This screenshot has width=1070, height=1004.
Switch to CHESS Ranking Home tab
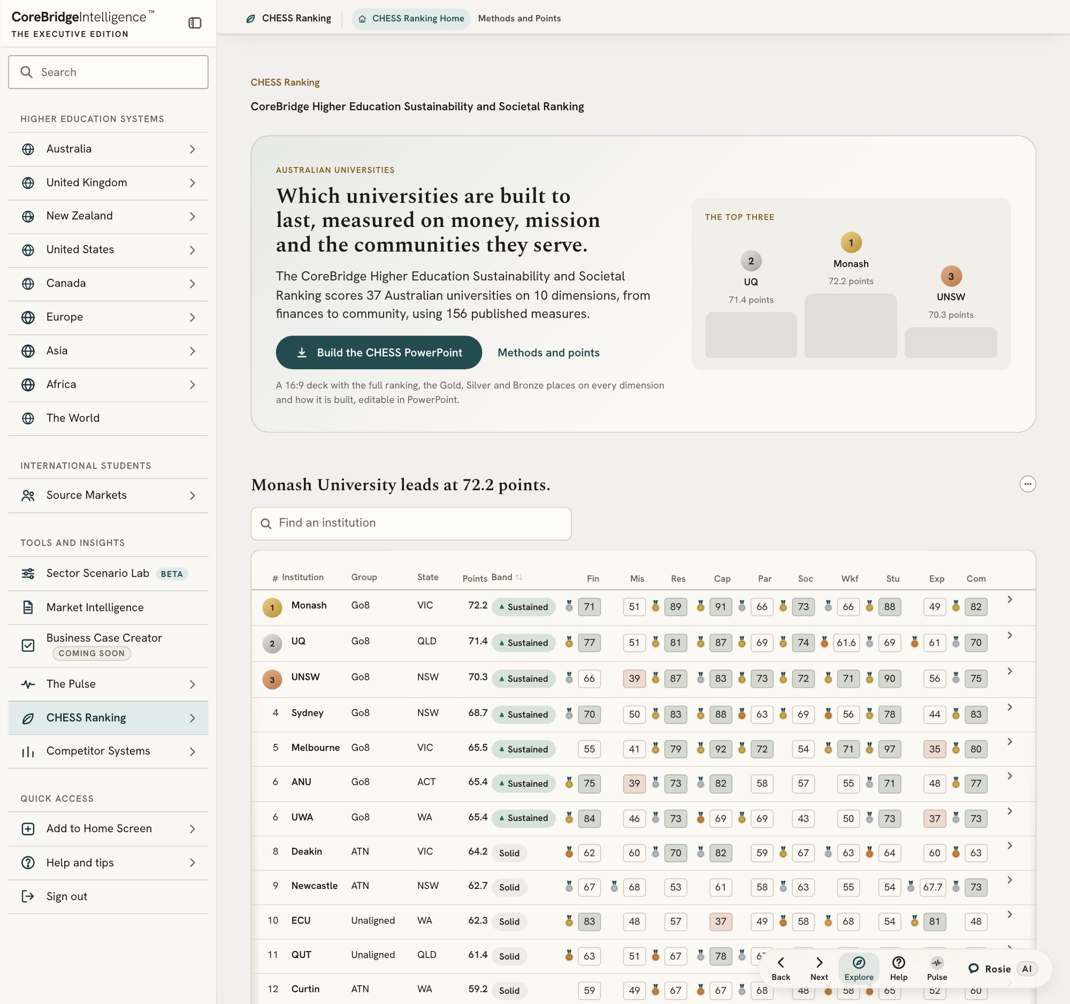(411, 19)
